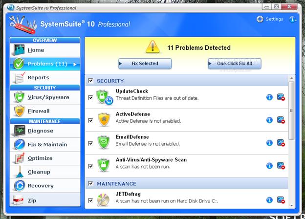Click the Recovery blue circle icon
The width and height of the screenshot is (305, 219).
pos(19,186)
